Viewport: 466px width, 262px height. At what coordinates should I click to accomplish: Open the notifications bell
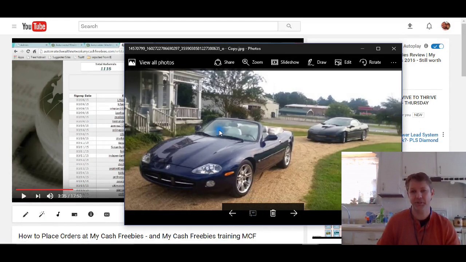coord(429,26)
